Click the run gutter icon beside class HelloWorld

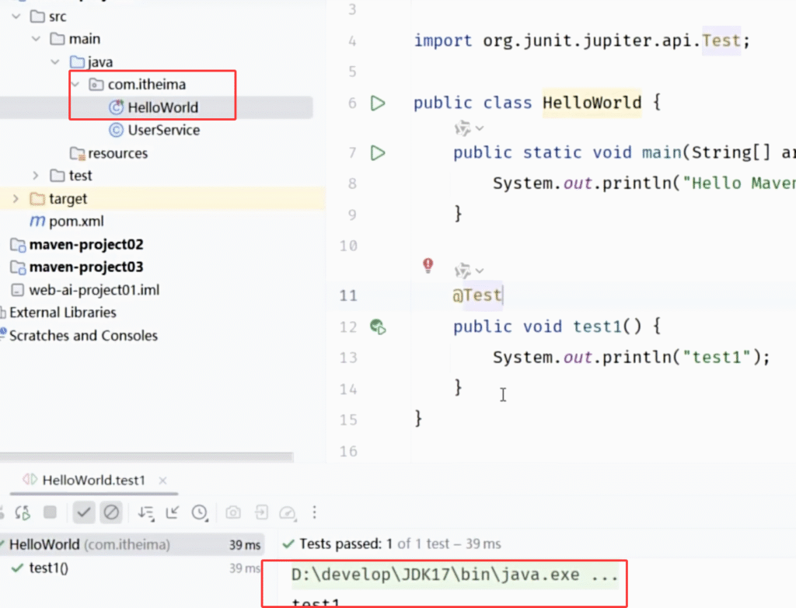(x=378, y=103)
